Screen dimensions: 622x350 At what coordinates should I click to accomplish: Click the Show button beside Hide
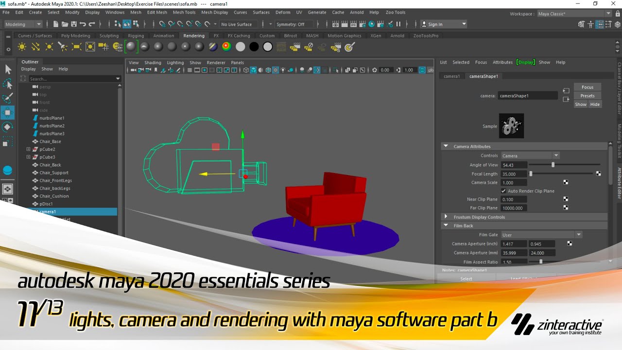coord(581,104)
